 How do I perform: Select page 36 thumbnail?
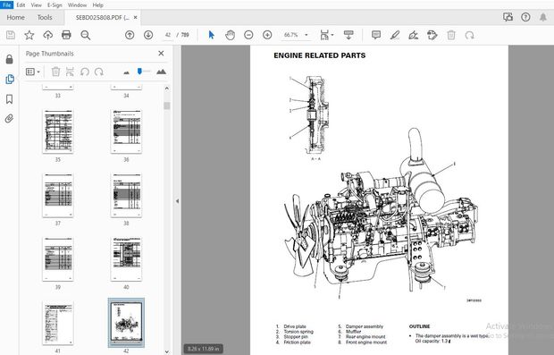point(126,131)
